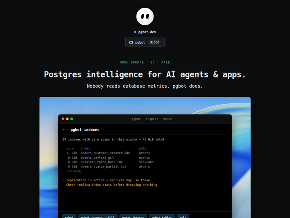Click the 550 star count badge
This screenshot has height=218, width=290.
[x=154, y=42]
